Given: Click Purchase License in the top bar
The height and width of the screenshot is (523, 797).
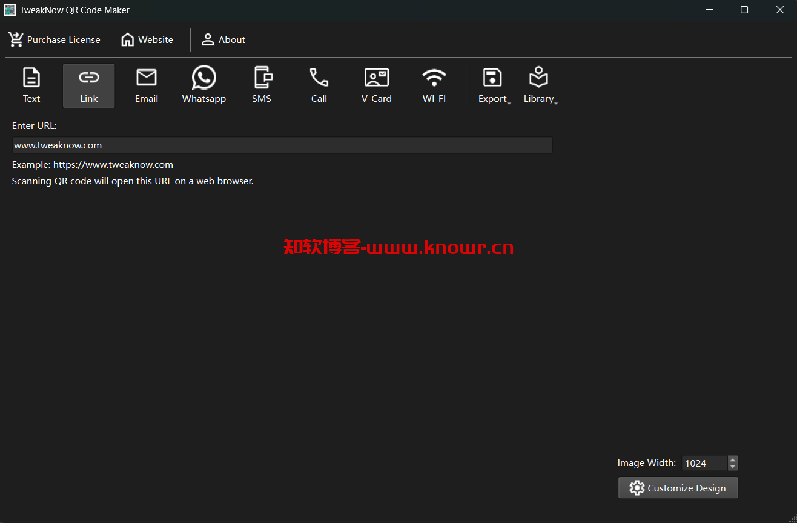Looking at the screenshot, I should (54, 40).
